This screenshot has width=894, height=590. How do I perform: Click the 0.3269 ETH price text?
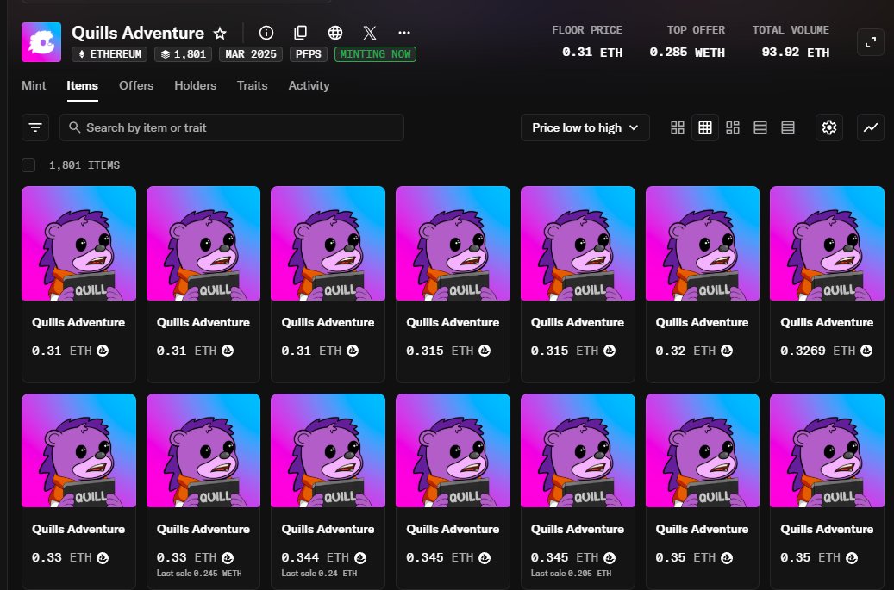(818, 351)
